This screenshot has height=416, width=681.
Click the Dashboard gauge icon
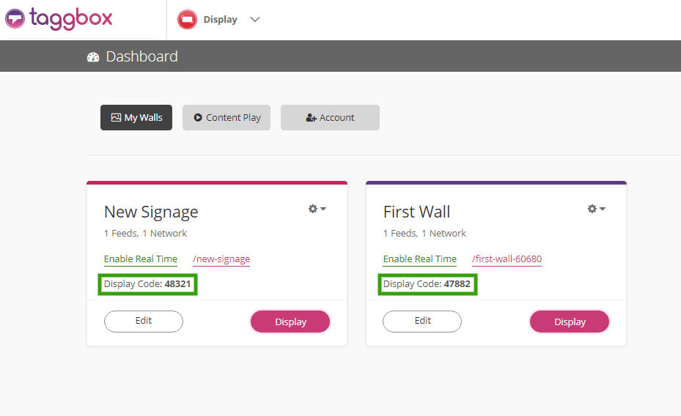[x=93, y=57]
